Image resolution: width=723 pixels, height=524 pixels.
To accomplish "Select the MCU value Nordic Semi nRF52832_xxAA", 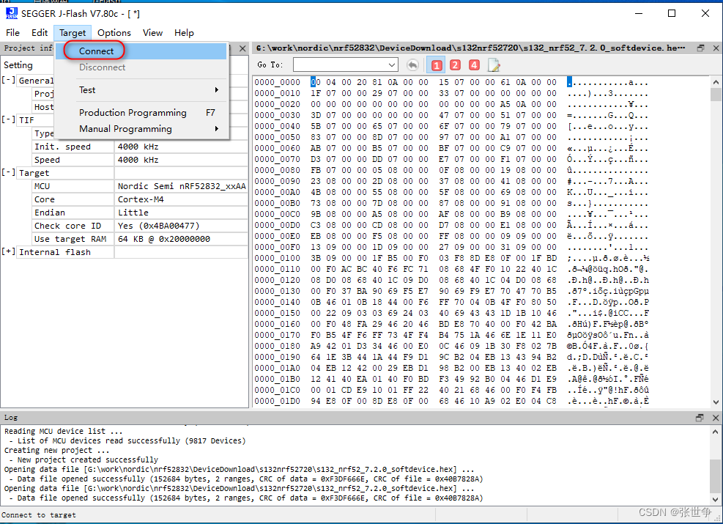I will click(182, 186).
